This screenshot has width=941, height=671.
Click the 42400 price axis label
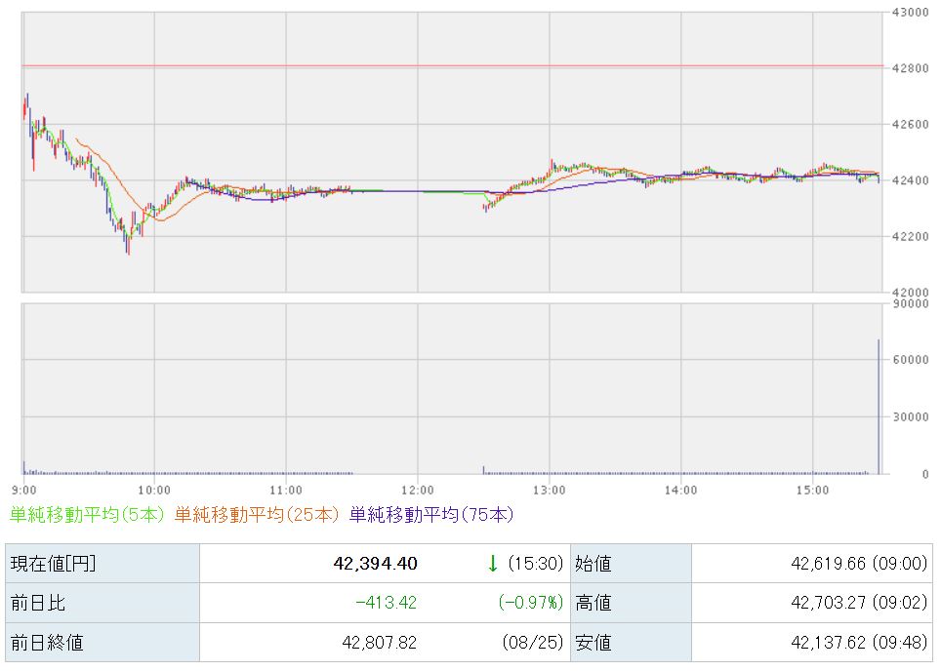pos(911,180)
